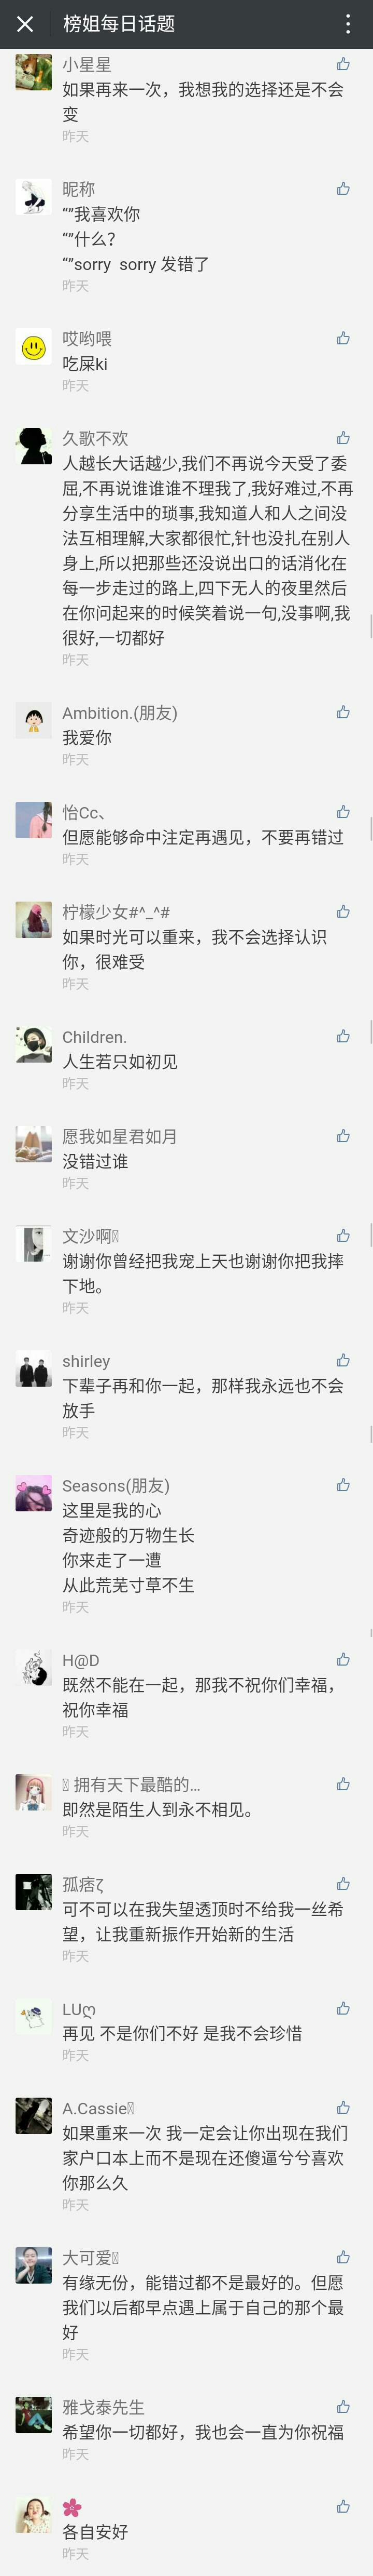Tap the username 愿我如星君如月
Viewport: 373px width, 2576px height.
tap(120, 1136)
